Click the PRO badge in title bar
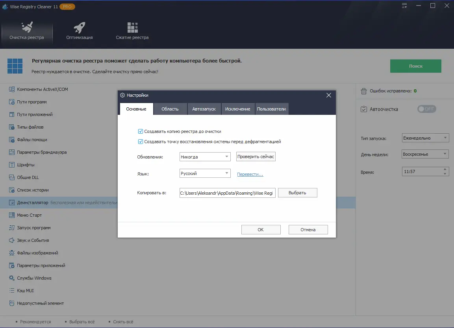 67,7
